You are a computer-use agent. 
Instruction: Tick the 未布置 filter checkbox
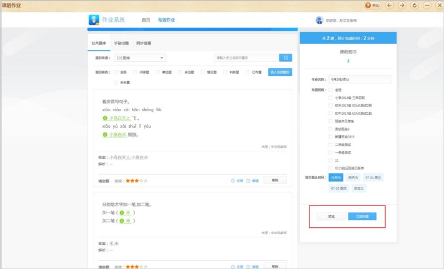[116, 82]
